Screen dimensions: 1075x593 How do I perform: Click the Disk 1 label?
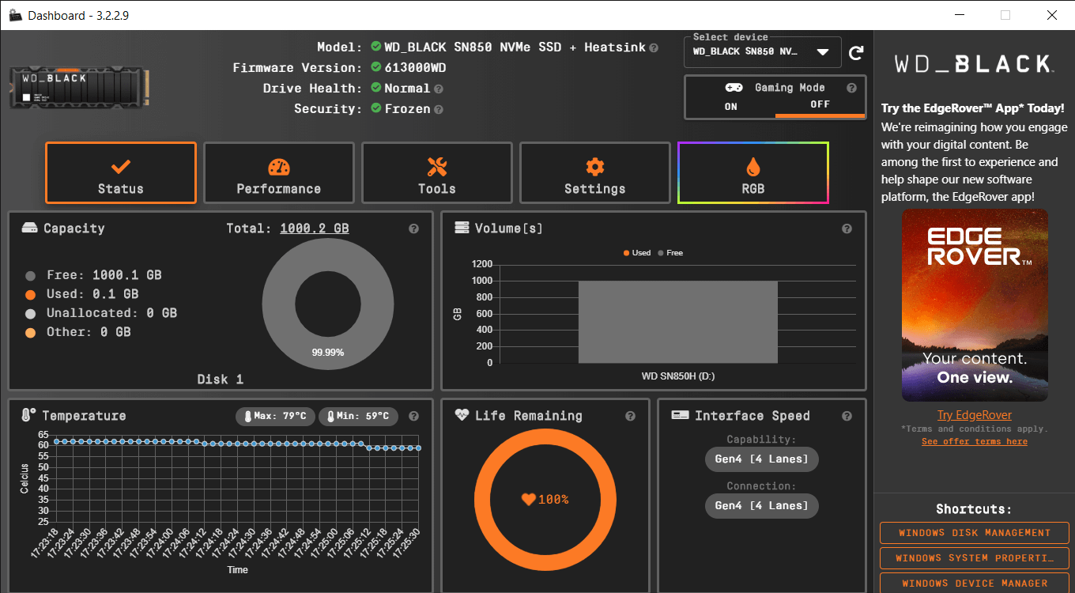click(x=221, y=380)
